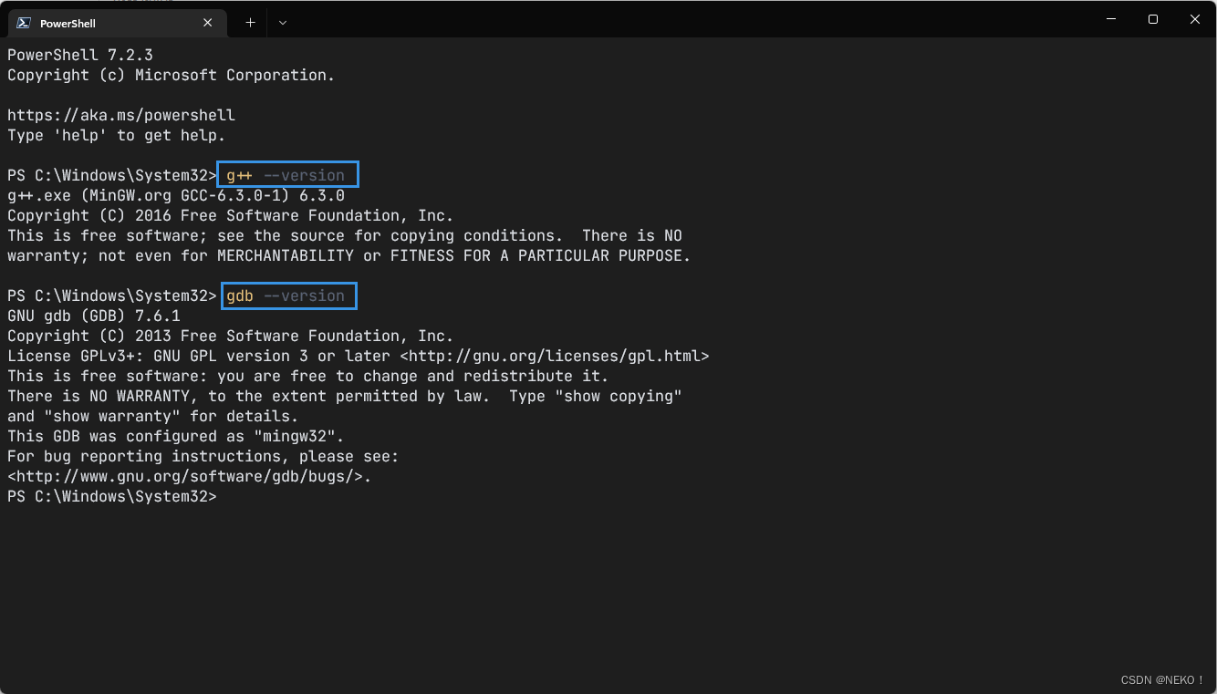Click 'There is NO WARRANTY, to the extent' line
This screenshot has height=694, width=1217.
[x=345, y=397]
